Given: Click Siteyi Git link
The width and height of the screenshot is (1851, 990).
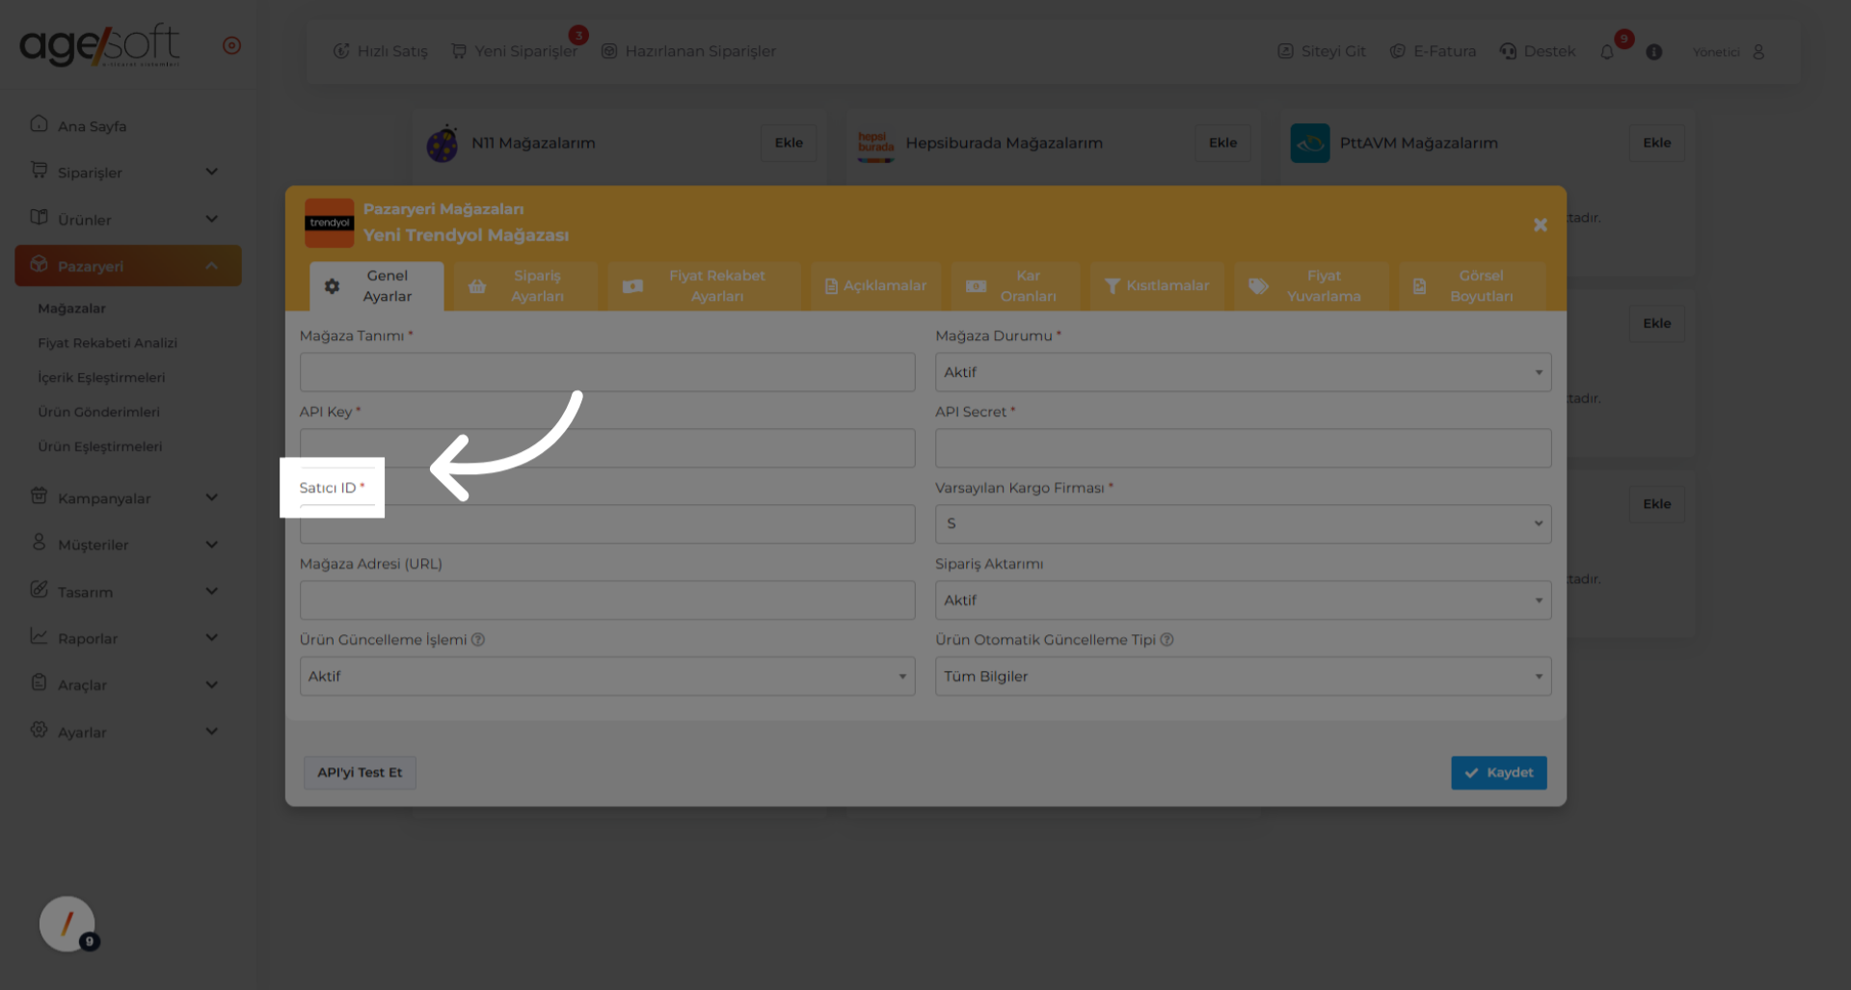Looking at the screenshot, I should point(1322,51).
